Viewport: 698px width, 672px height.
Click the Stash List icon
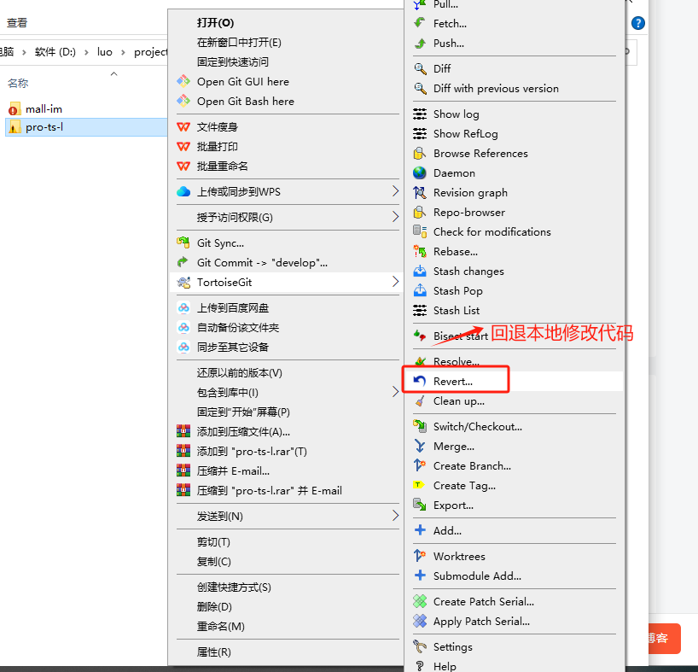419,310
